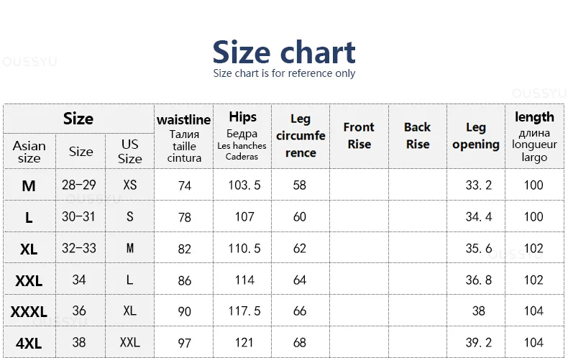This screenshot has width=568, height=358.
Task: Select the Back Rise column header
Action: 417,136
